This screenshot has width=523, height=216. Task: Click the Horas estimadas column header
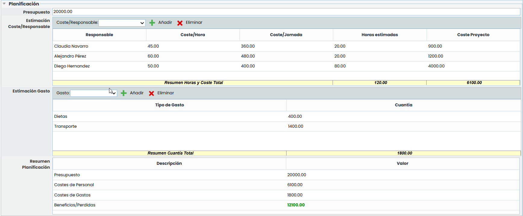tap(380, 35)
